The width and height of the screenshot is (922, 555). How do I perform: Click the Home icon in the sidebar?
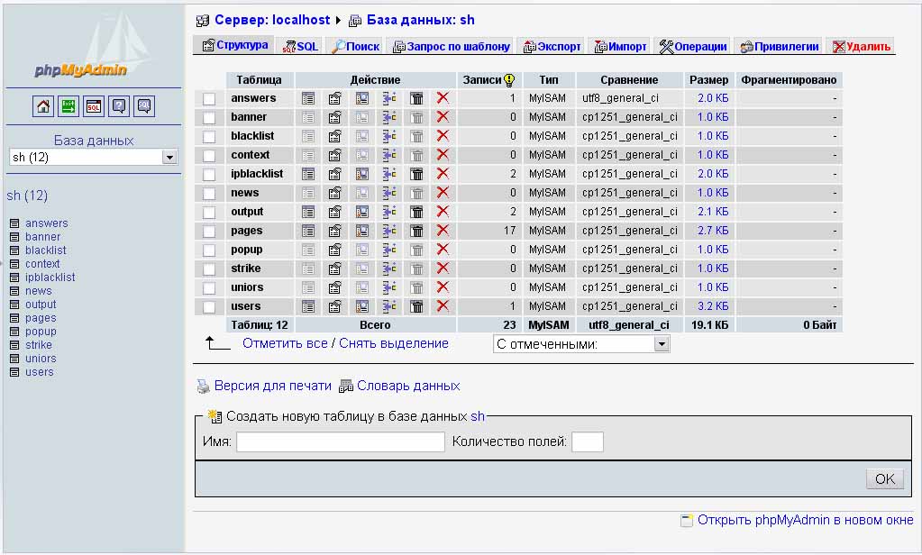pyautogui.click(x=43, y=106)
